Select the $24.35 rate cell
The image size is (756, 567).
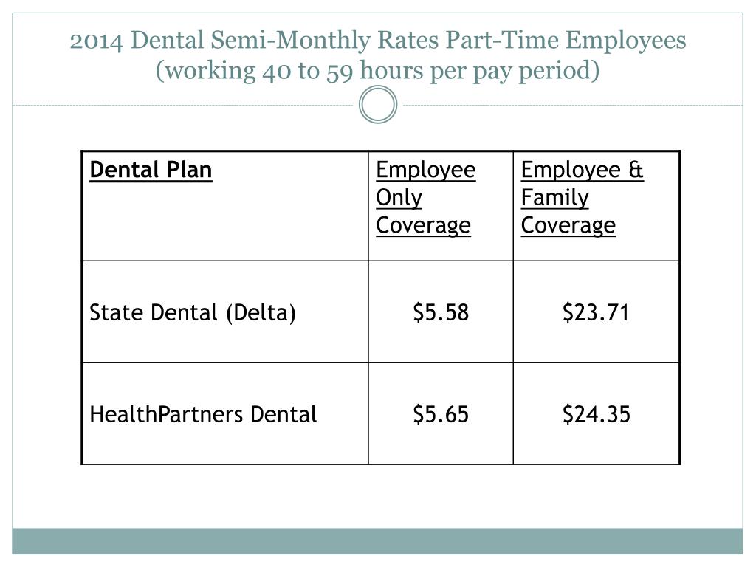point(596,414)
